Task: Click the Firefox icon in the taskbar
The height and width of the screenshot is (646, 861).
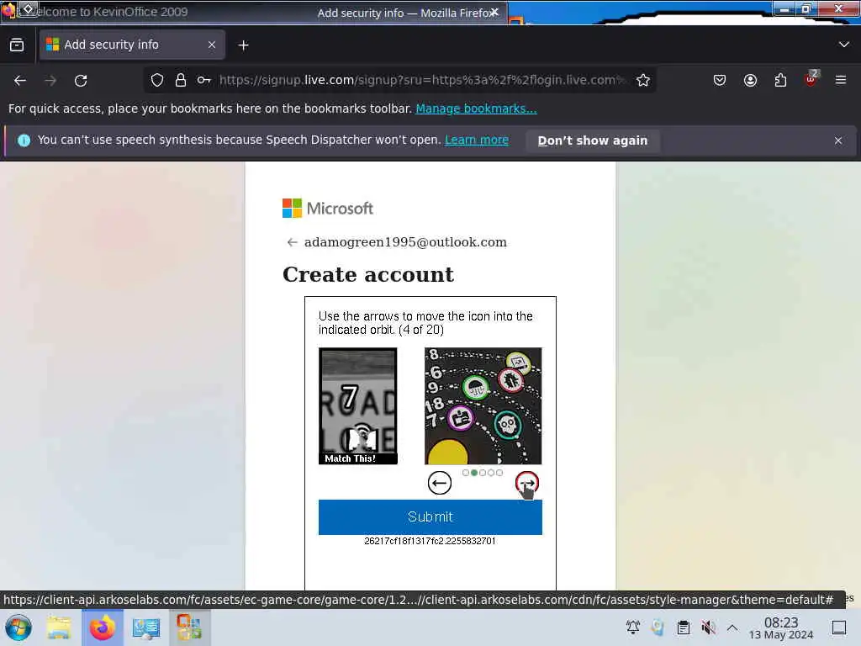Action: [102, 627]
